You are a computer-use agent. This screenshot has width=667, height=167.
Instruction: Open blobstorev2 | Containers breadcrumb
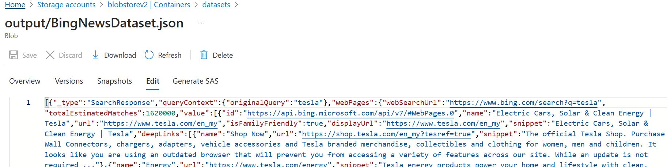pyautogui.click(x=149, y=5)
